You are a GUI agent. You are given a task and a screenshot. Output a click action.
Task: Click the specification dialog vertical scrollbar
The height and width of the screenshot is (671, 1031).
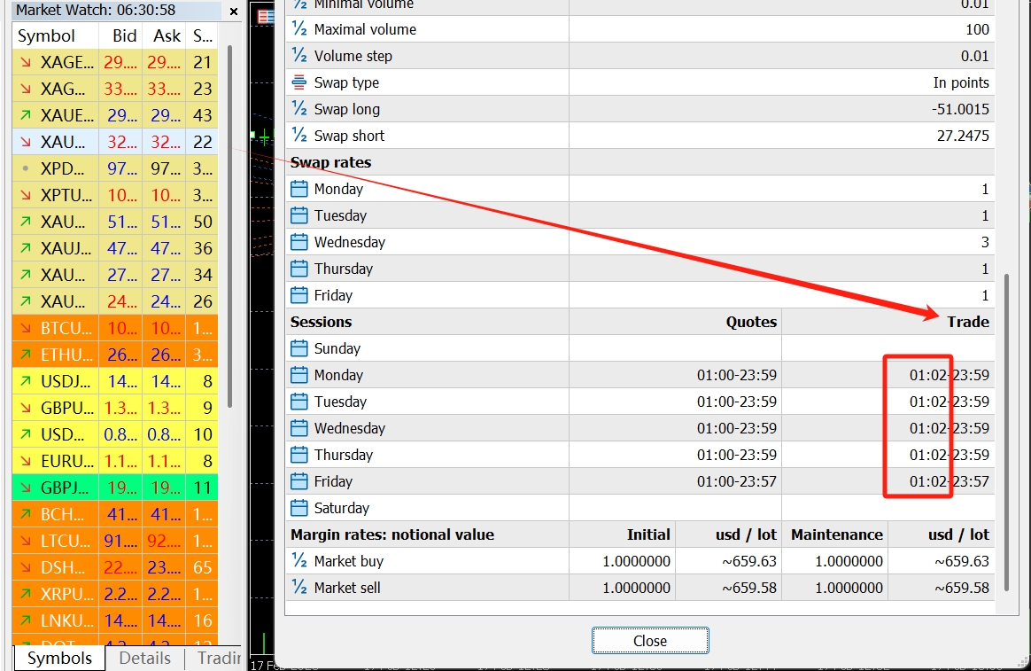click(x=1005, y=433)
